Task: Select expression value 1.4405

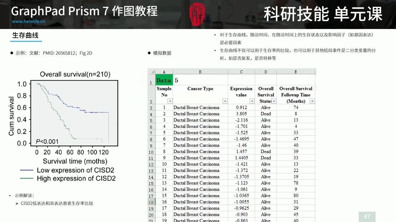Action: tap(241, 158)
